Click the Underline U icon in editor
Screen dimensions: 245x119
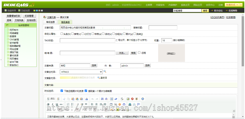[x=57, y=104]
